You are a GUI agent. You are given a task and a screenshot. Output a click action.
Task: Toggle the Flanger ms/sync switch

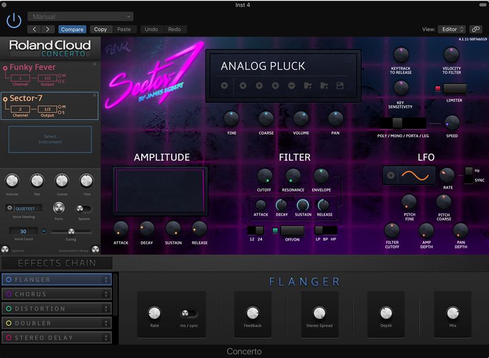point(189,313)
